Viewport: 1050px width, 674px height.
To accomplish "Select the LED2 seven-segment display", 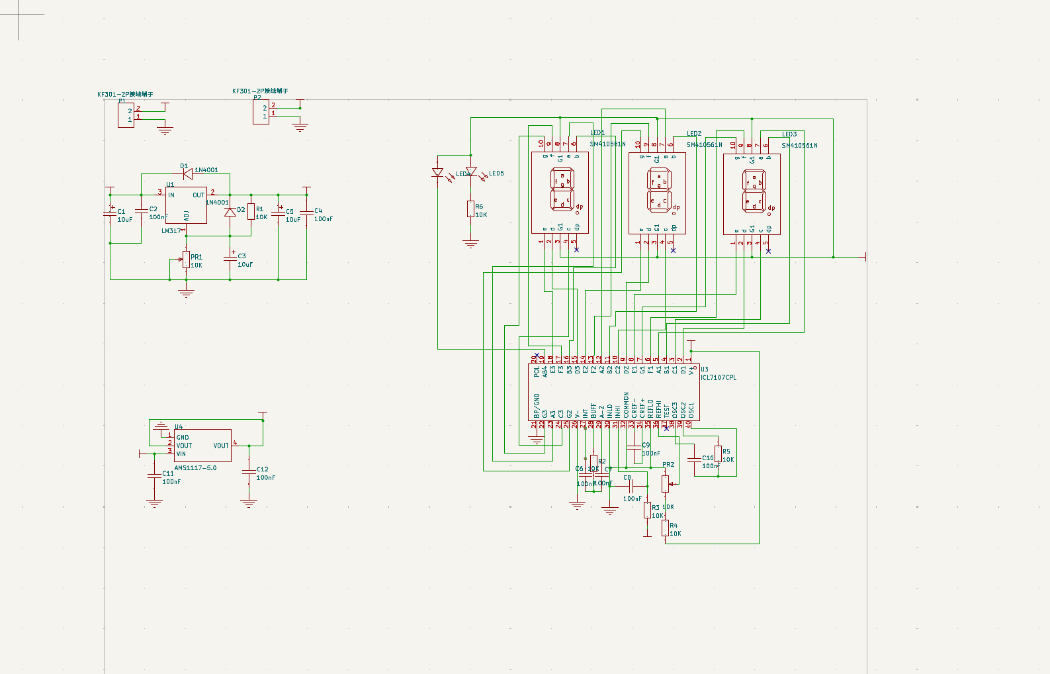I will [x=656, y=193].
